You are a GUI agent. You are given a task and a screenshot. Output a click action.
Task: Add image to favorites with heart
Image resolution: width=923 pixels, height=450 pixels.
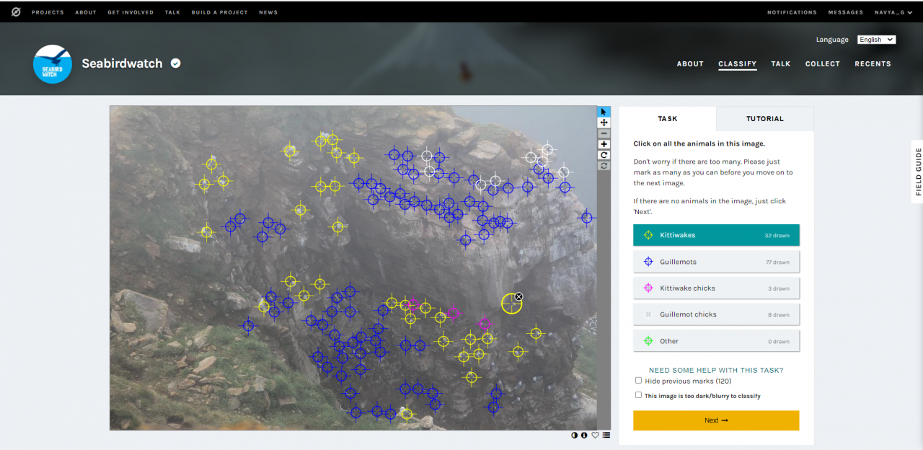595,435
